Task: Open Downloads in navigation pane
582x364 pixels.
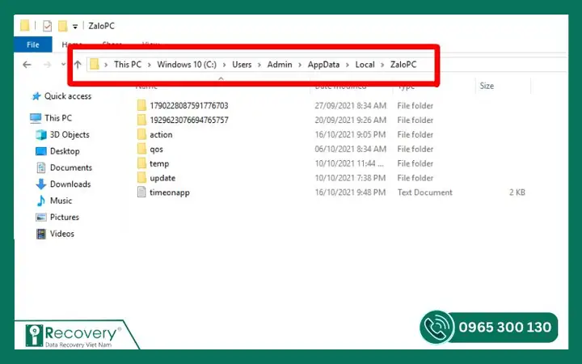Action: point(70,184)
